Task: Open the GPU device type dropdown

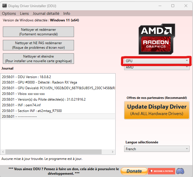Action: point(157,61)
